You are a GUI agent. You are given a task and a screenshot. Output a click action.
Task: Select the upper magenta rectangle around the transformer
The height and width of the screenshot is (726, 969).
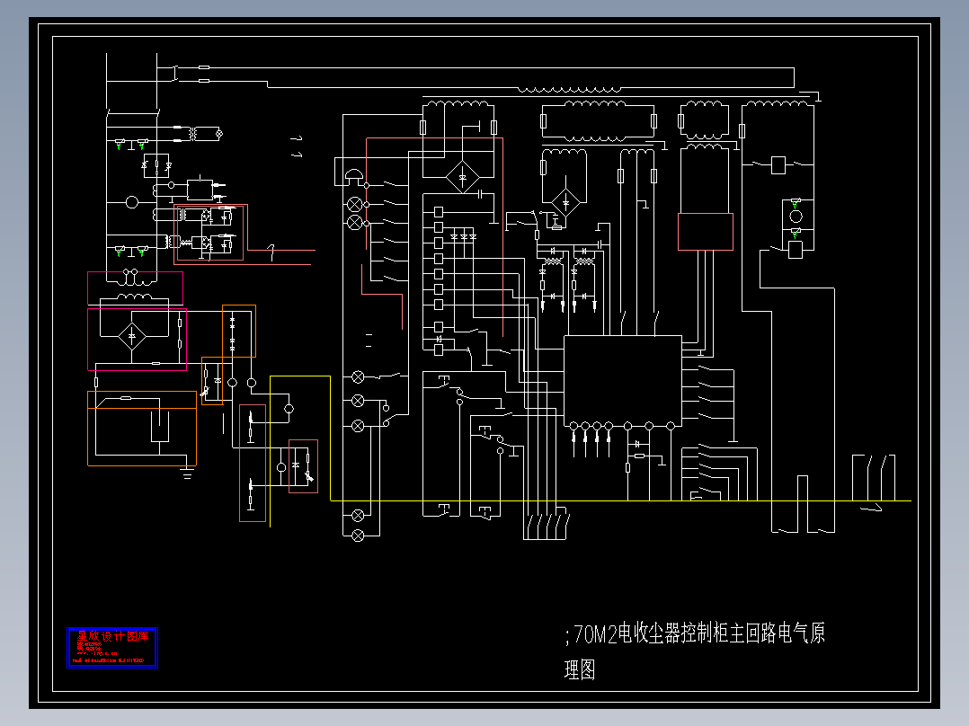136,288
